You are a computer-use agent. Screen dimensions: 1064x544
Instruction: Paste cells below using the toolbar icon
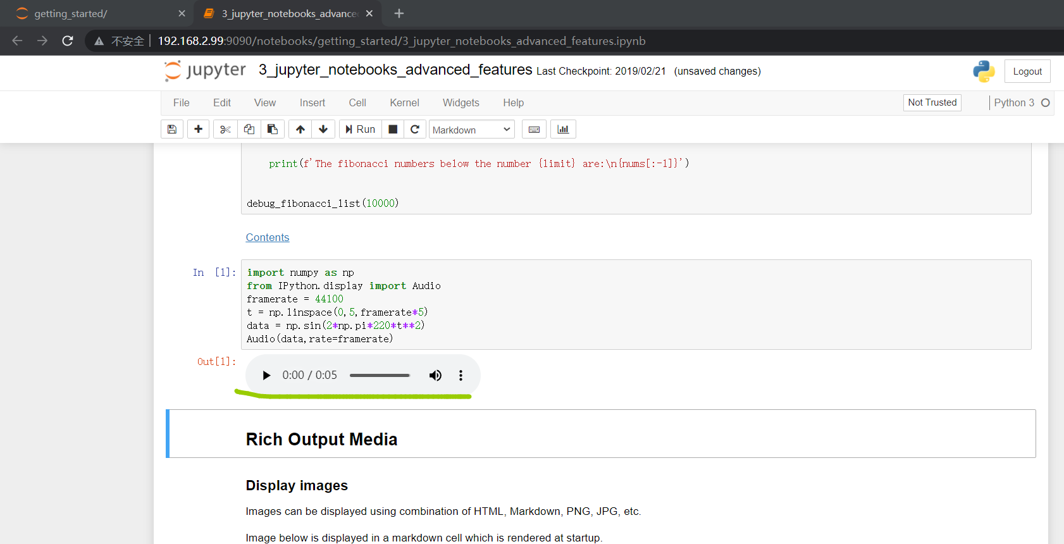click(x=273, y=129)
